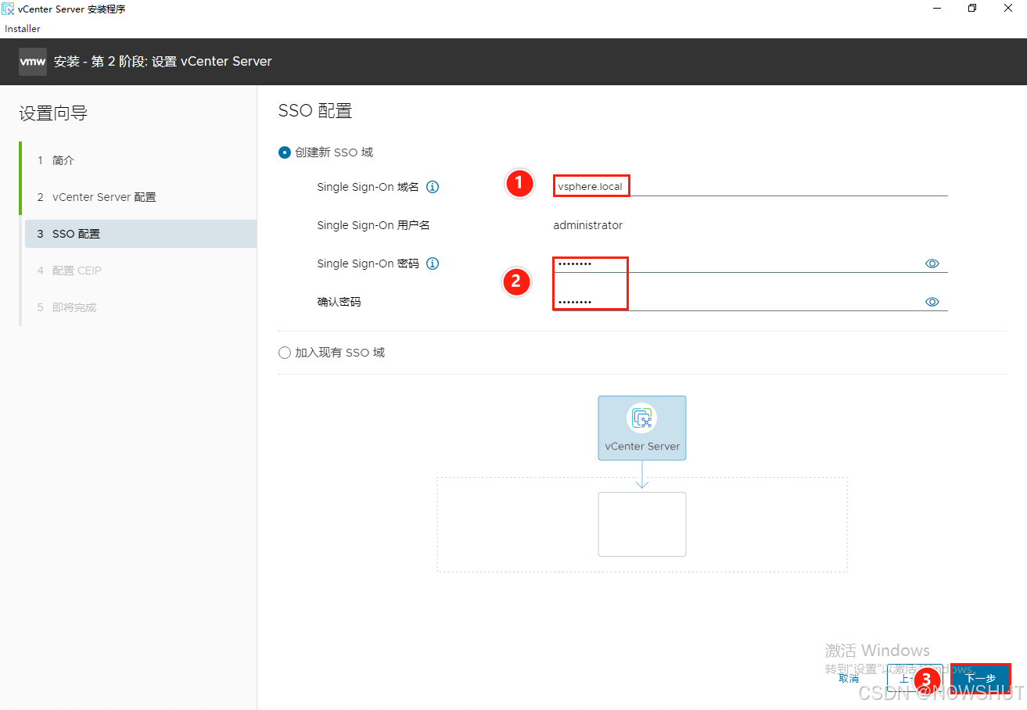Click the administrator username text
Screen dimensions: 1027x710
[588, 225]
